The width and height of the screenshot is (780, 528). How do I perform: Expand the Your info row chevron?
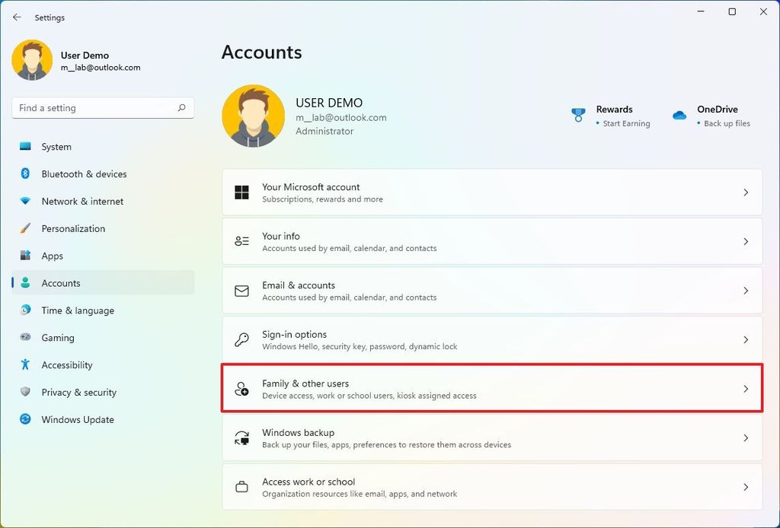tap(746, 241)
